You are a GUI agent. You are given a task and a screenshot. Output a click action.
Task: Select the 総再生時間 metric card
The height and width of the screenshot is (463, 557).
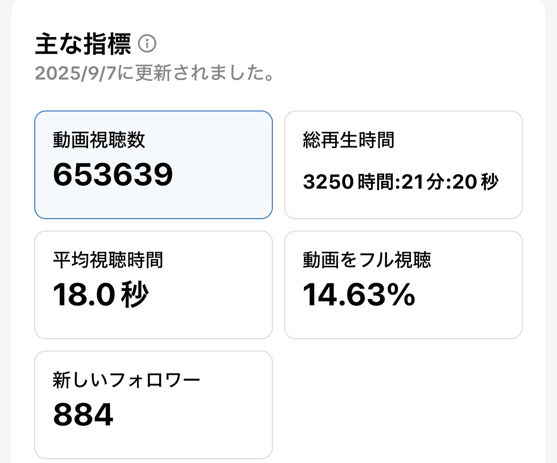click(x=403, y=164)
